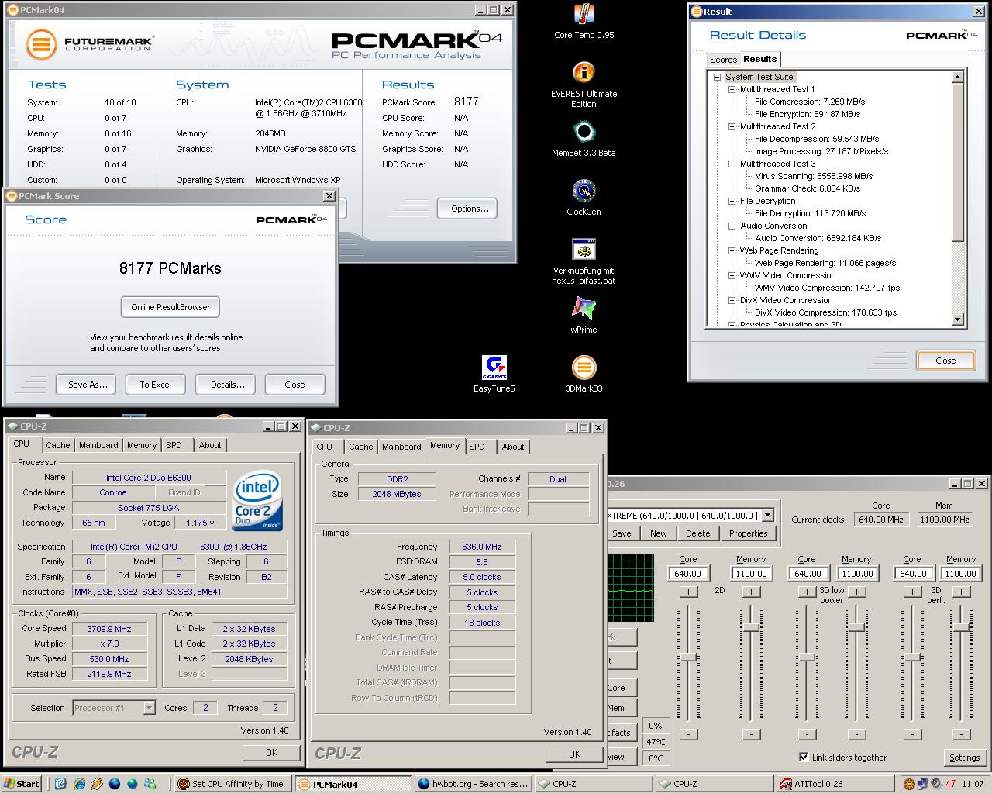992x794 pixels.
Task: Collapse Multithreaded Test 3 node
Action: coord(732,164)
